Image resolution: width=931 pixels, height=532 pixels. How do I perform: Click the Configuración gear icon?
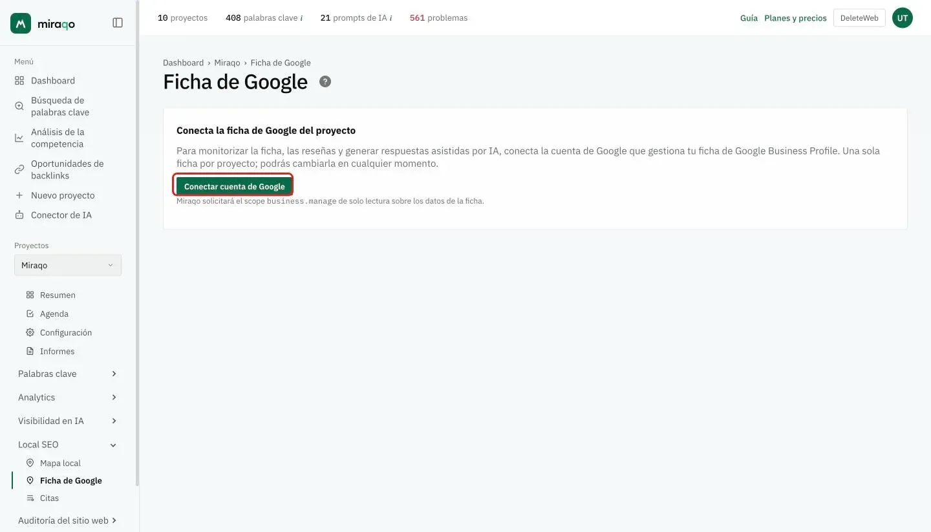30,332
